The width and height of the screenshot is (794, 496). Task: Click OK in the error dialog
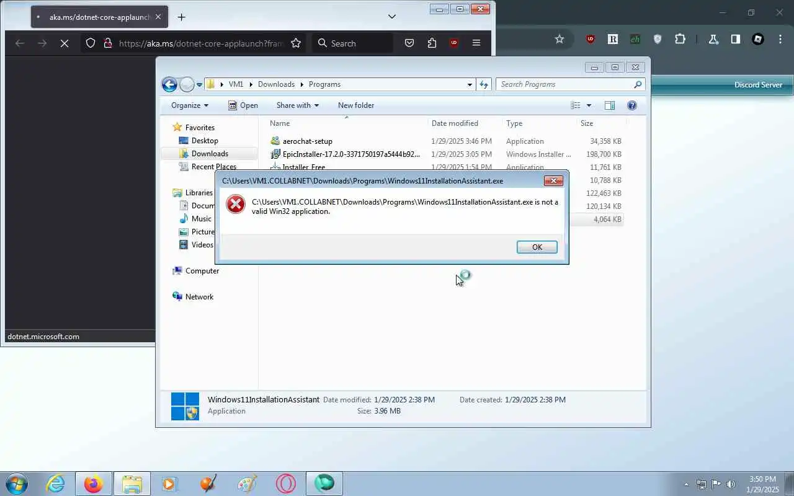click(537, 247)
